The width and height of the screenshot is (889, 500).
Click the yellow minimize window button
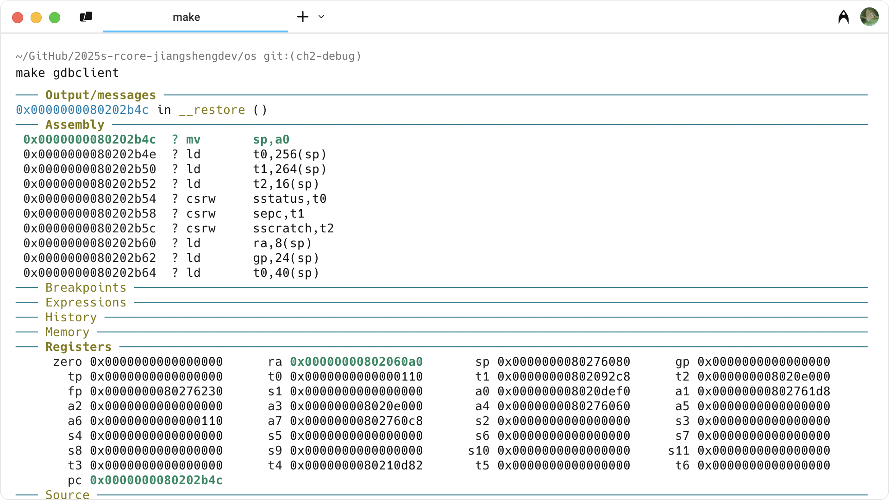[x=36, y=18]
